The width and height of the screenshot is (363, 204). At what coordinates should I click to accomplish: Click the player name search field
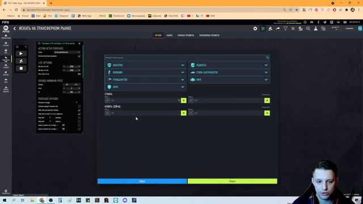coord(185,57)
